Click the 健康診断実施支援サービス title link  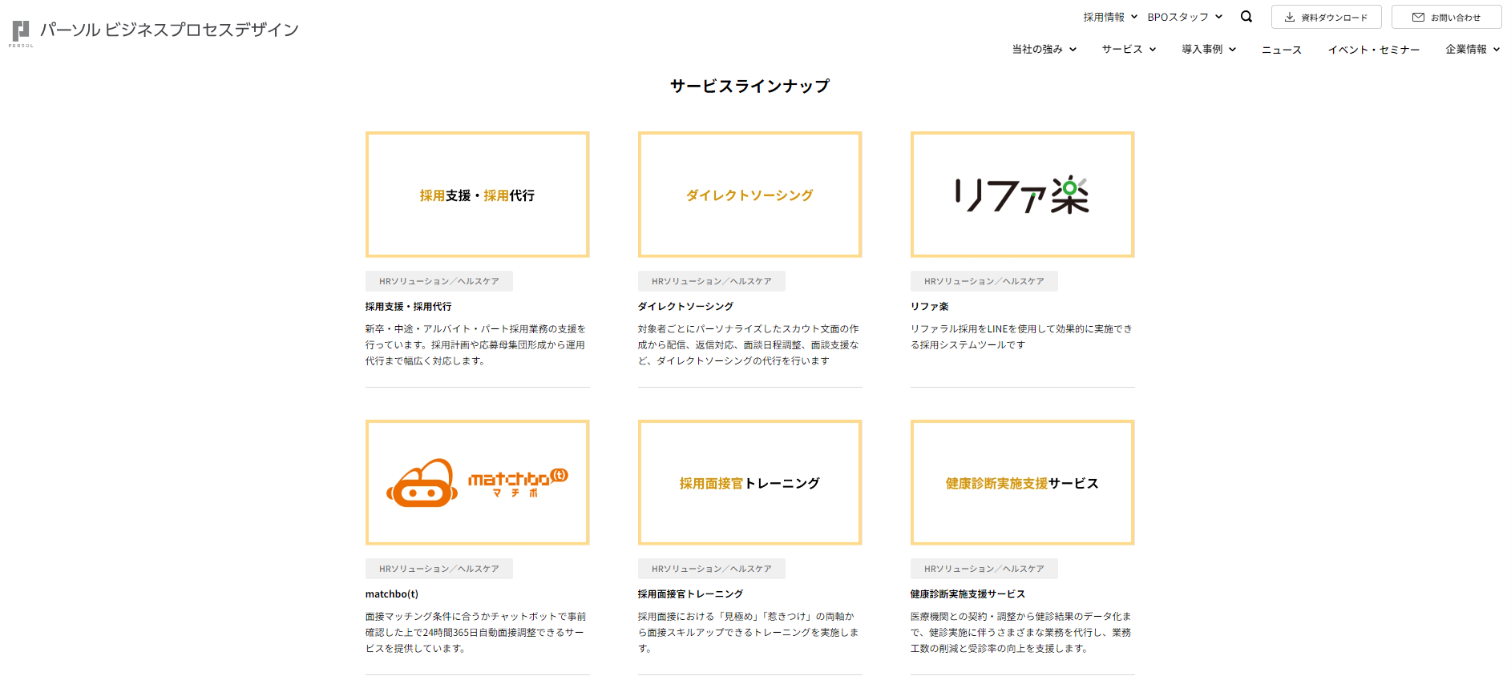click(968, 594)
